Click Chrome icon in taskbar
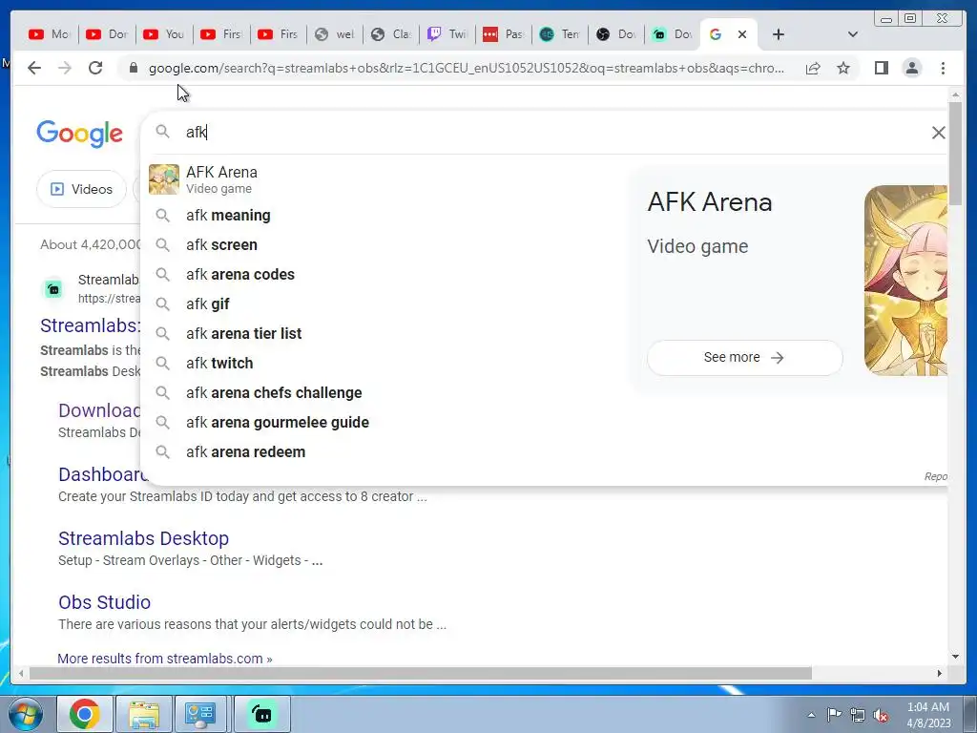Viewport: 977px width, 733px height. [x=85, y=714]
